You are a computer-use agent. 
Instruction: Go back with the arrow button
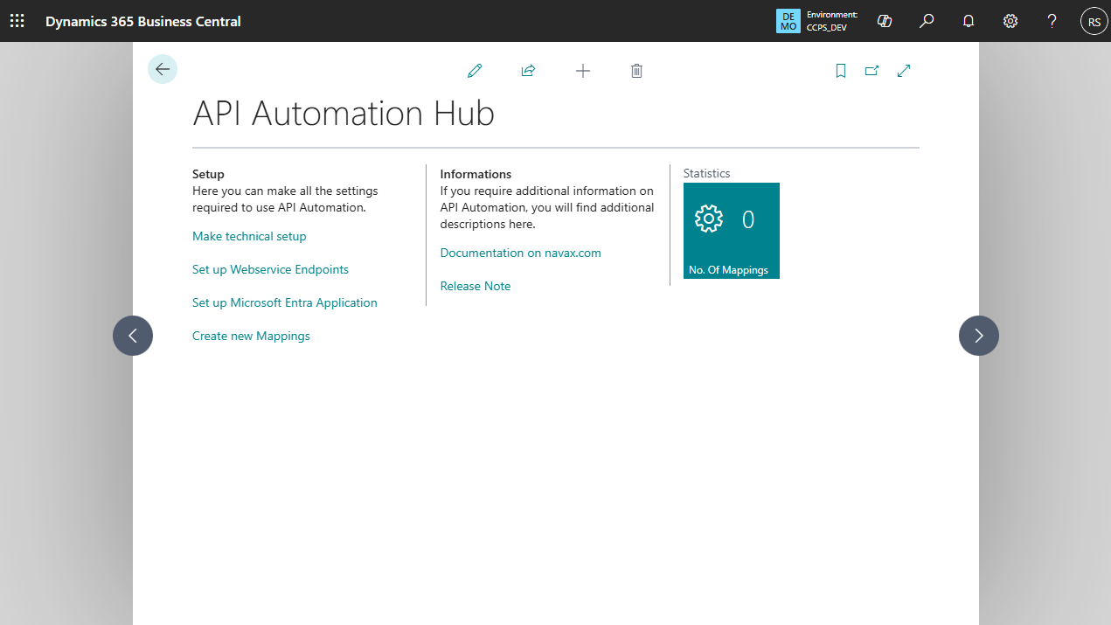pos(163,69)
